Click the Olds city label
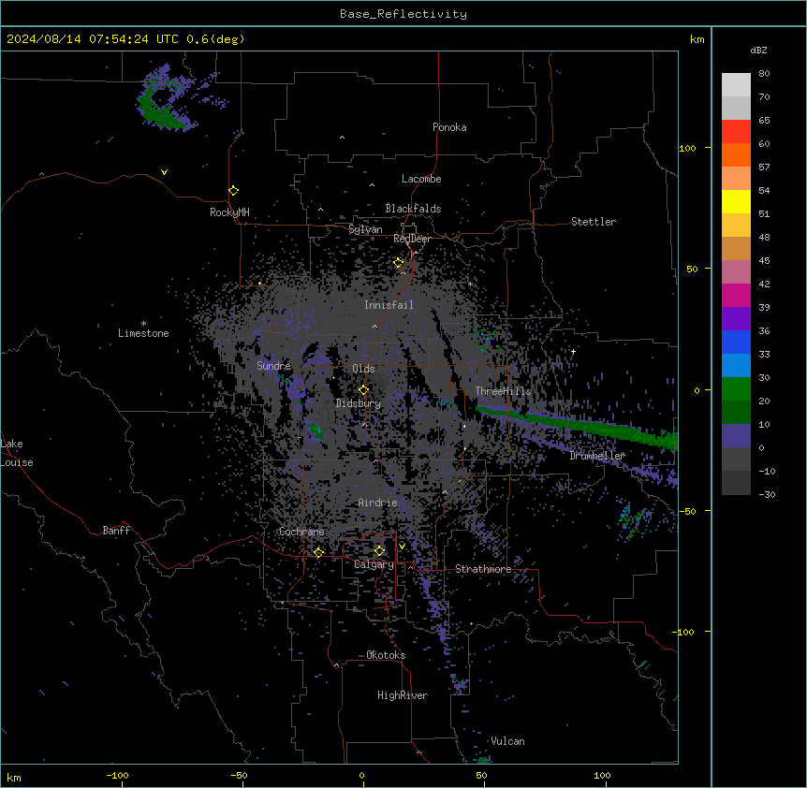807x788 pixels. [x=363, y=369]
